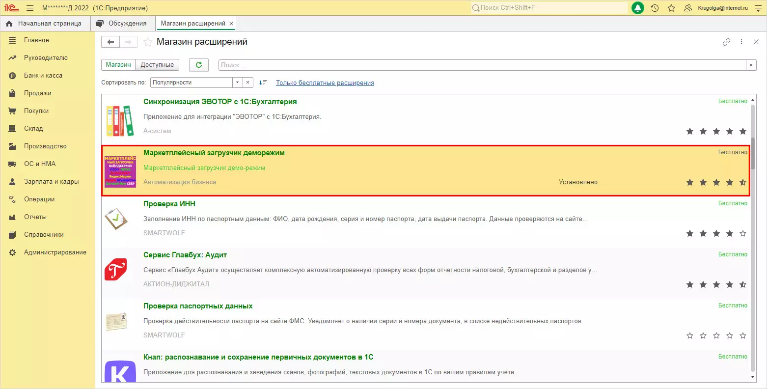The width and height of the screenshot is (767, 389).
Task: Open Проверка паспортных данных extension
Action: coord(198,306)
